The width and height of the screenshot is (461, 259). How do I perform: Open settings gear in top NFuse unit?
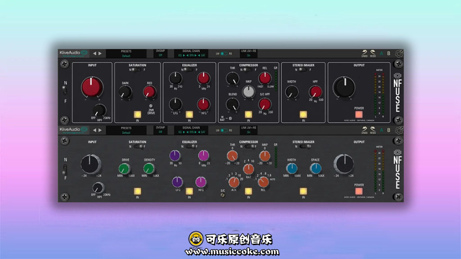point(399,54)
